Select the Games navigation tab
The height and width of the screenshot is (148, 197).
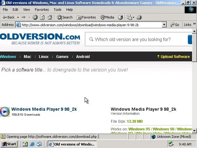click(x=62, y=57)
